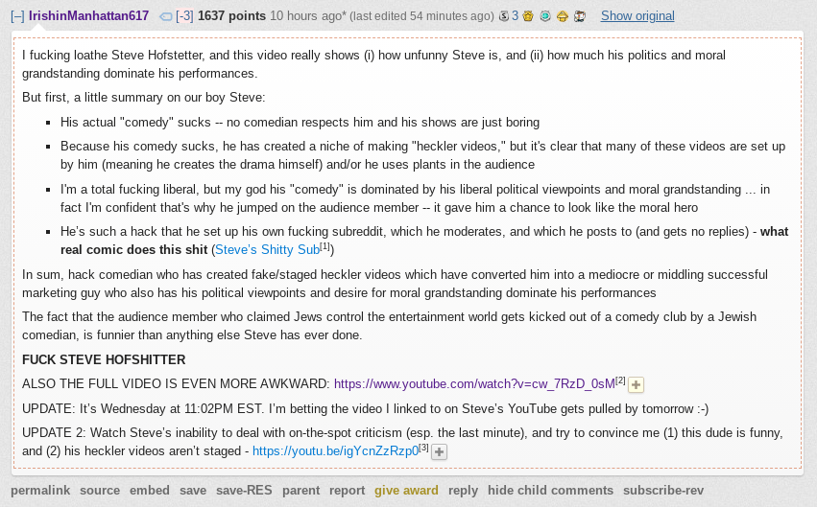The width and height of the screenshot is (817, 507).
Task: Click the embed option
Action: [150, 491]
